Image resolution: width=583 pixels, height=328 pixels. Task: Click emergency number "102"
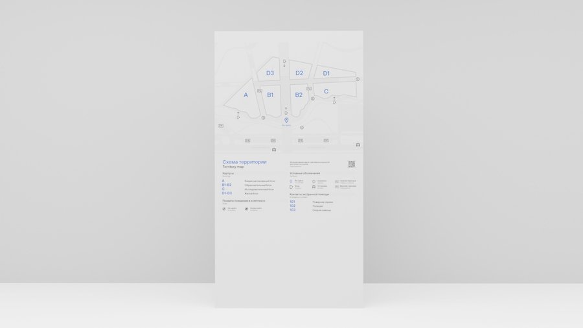(x=293, y=205)
